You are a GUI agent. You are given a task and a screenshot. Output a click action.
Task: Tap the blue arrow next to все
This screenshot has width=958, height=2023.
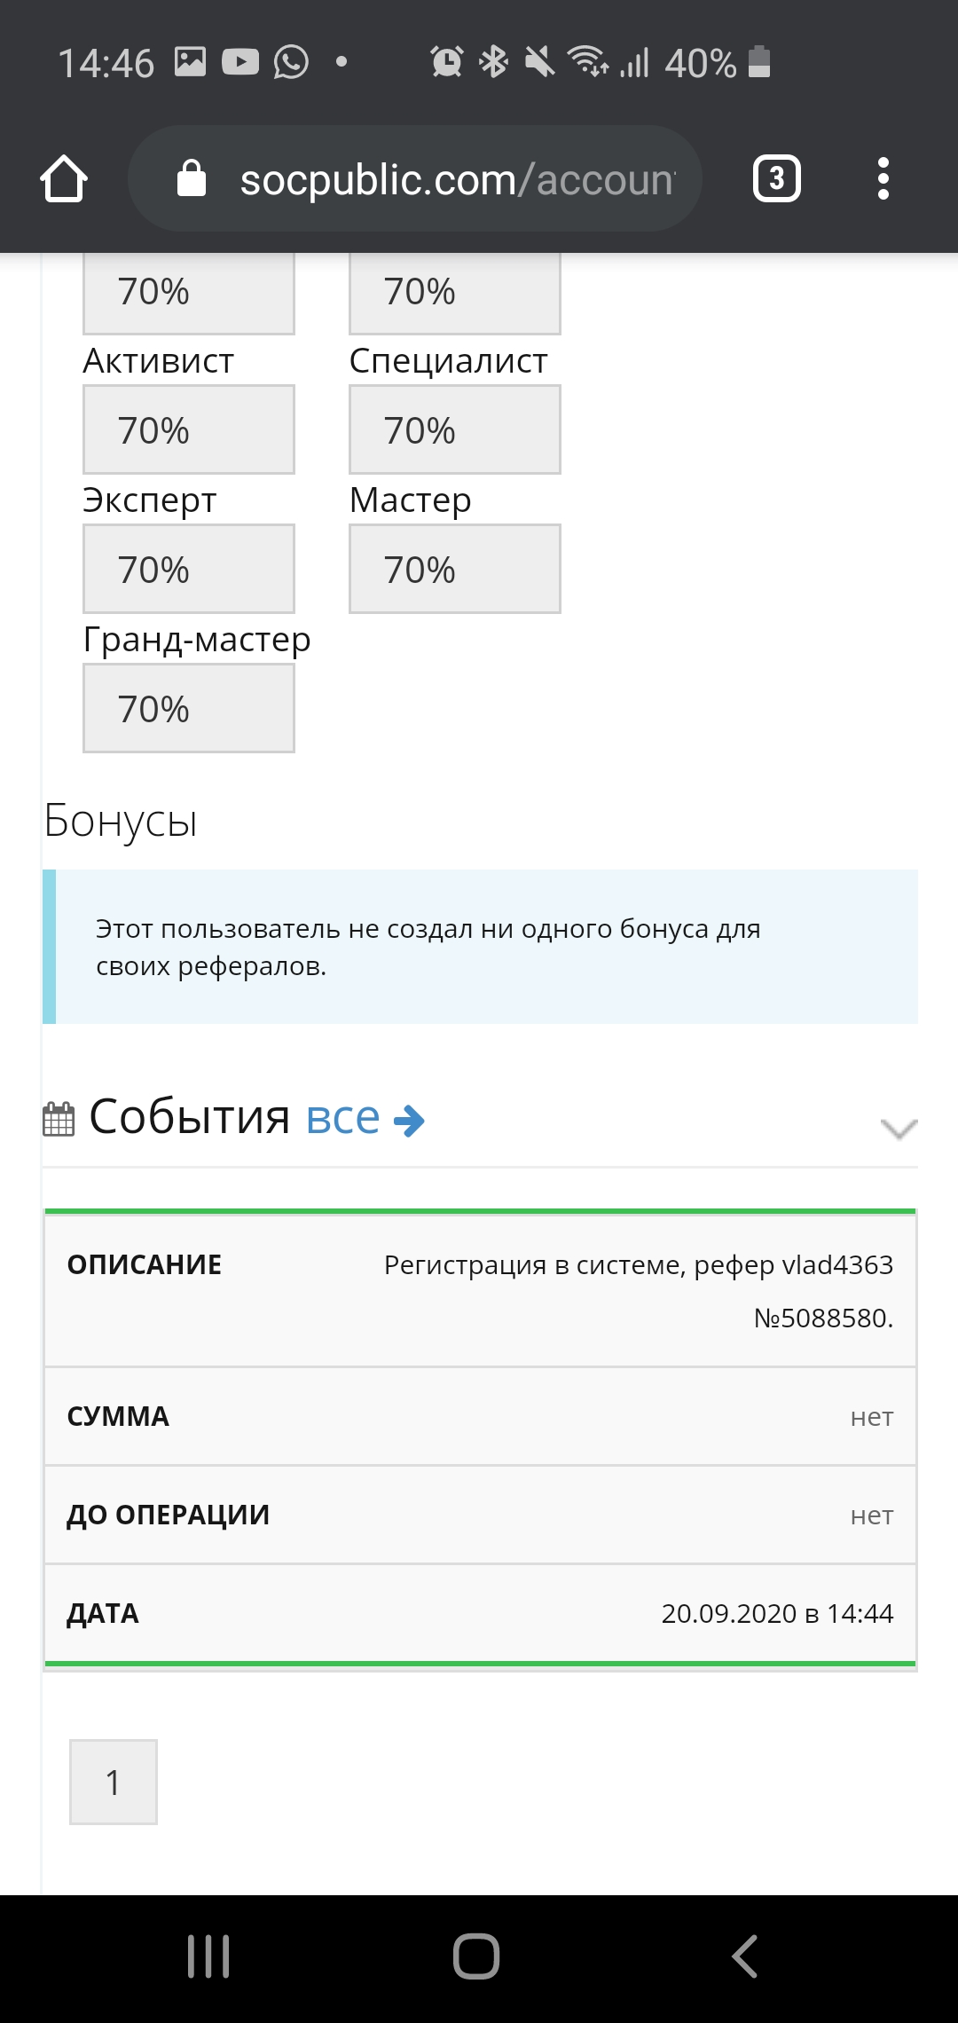[x=409, y=1121]
